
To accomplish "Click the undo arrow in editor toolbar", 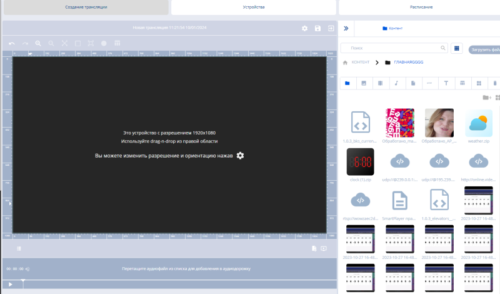I will coord(12,44).
